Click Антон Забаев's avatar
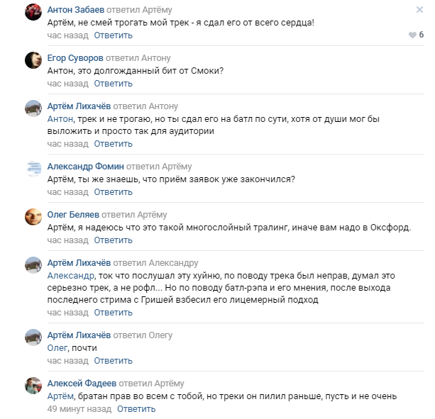Image resolution: width=435 pixels, height=419 pixels. 33,12
